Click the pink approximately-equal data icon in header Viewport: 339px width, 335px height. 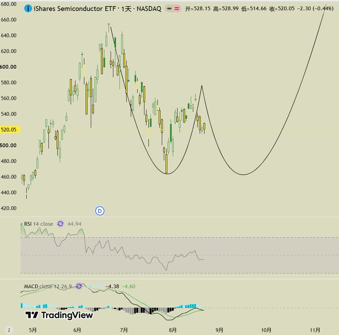click(177, 8)
